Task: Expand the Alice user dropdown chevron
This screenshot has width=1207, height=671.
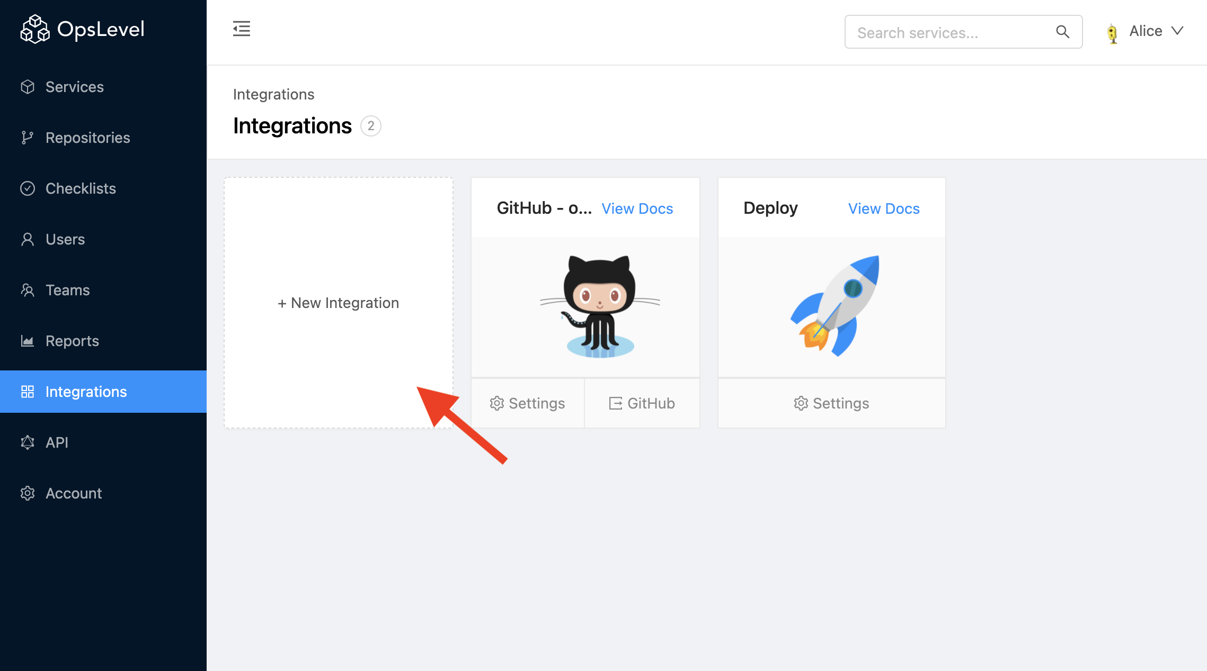Action: (1177, 31)
